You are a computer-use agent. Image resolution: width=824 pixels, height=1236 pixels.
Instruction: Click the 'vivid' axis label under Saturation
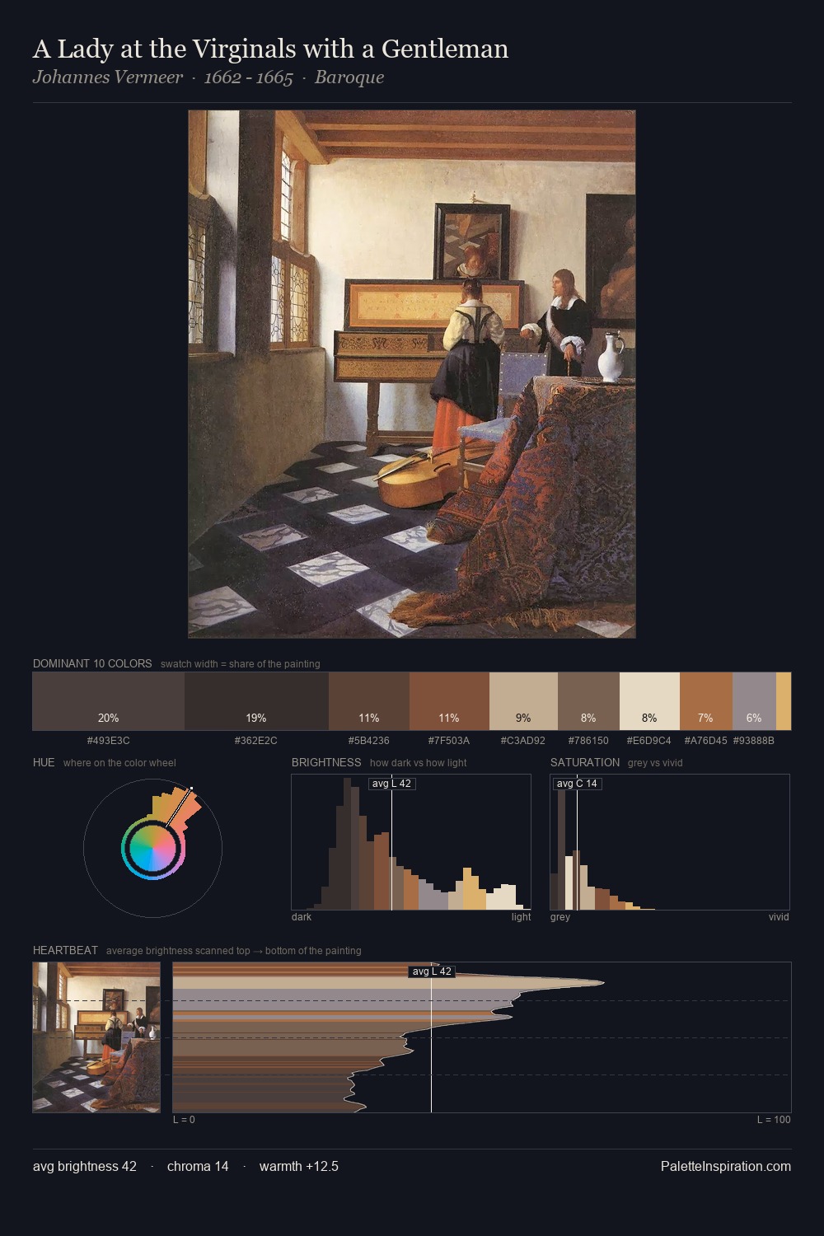coord(779,917)
